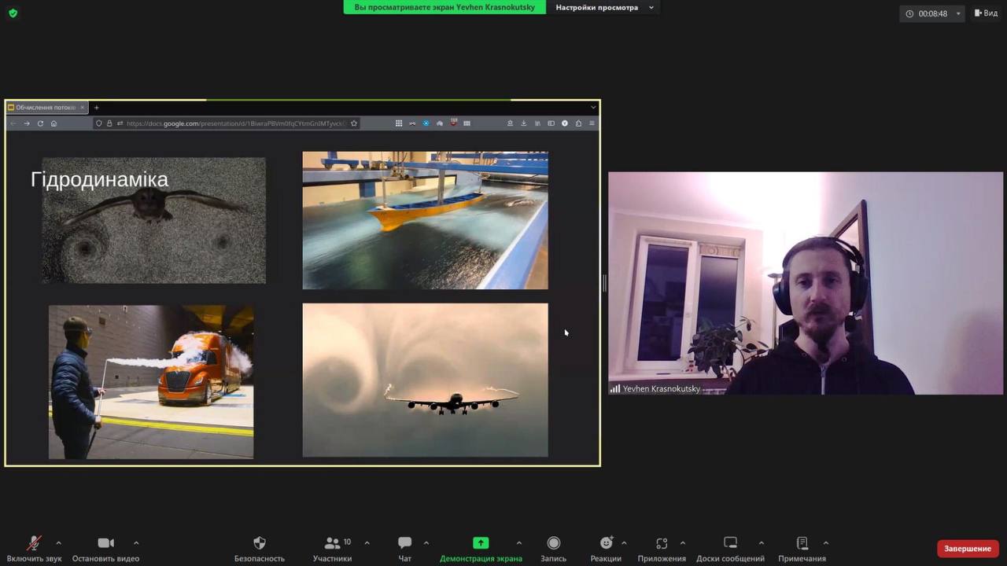Start recording with Запись button
The height and width of the screenshot is (566, 1007).
pyautogui.click(x=553, y=543)
